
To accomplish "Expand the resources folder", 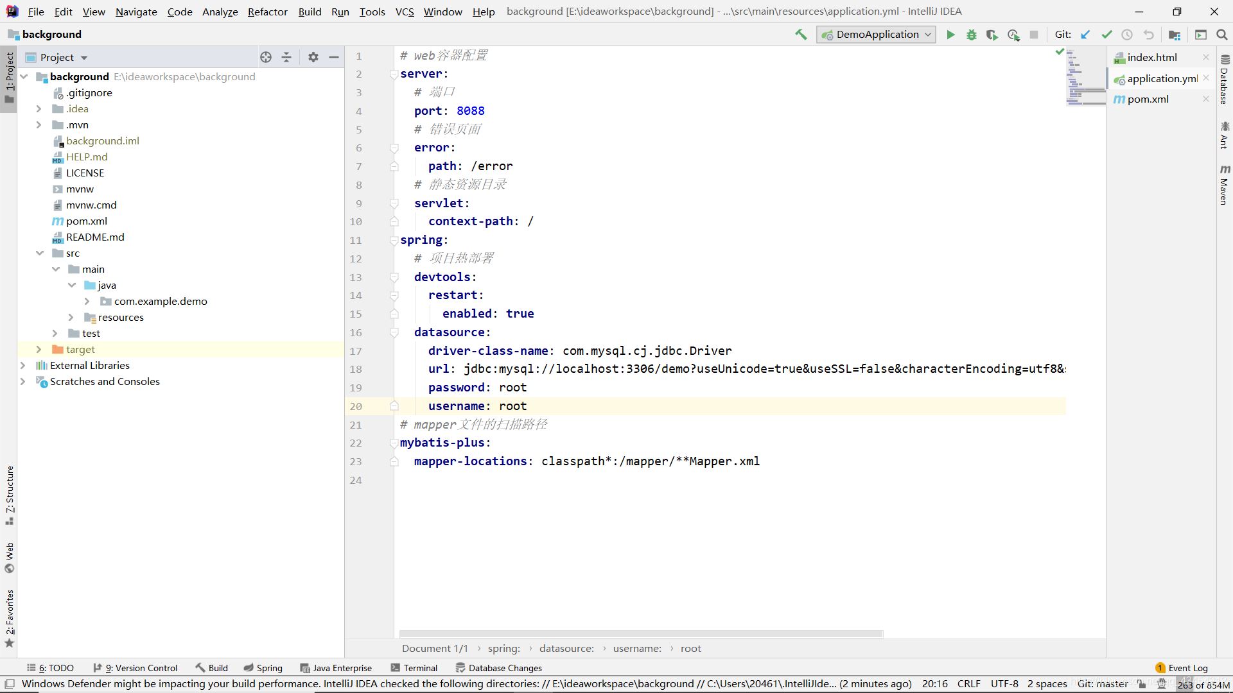I will point(71,317).
